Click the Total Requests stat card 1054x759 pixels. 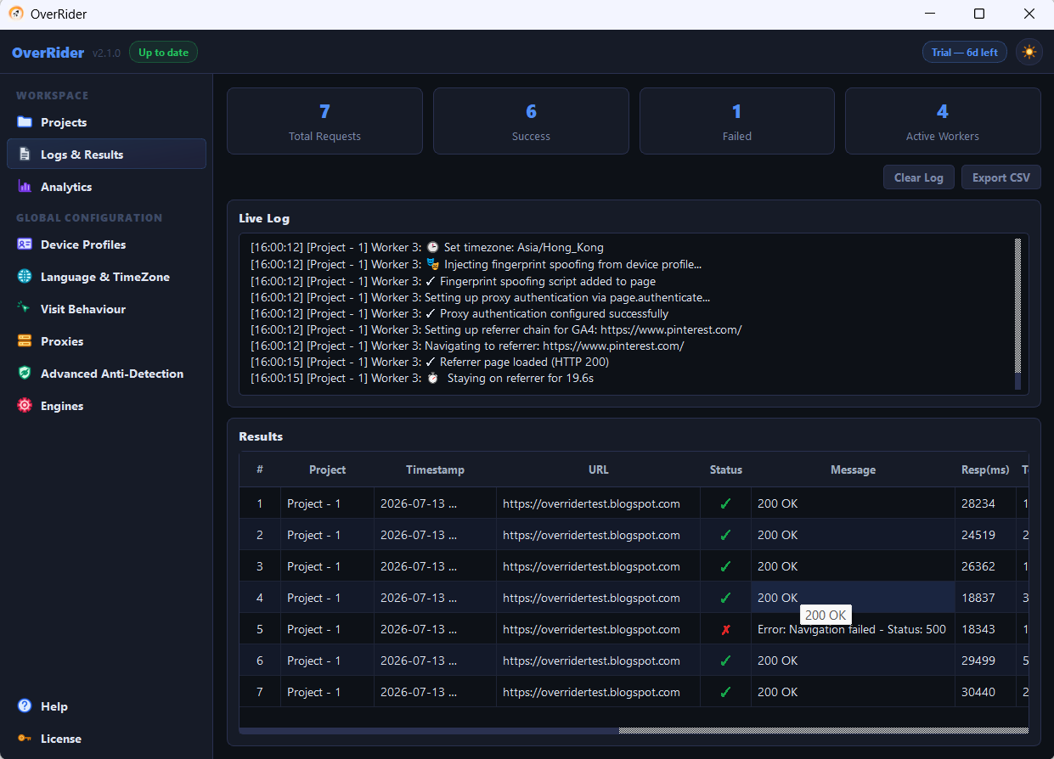324,121
